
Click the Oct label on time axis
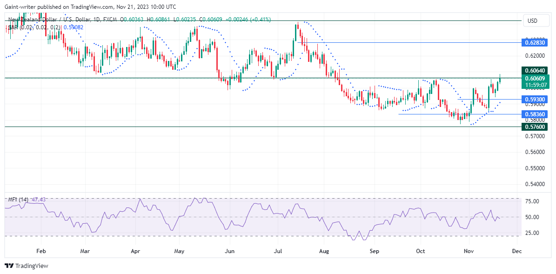(421, 251)
